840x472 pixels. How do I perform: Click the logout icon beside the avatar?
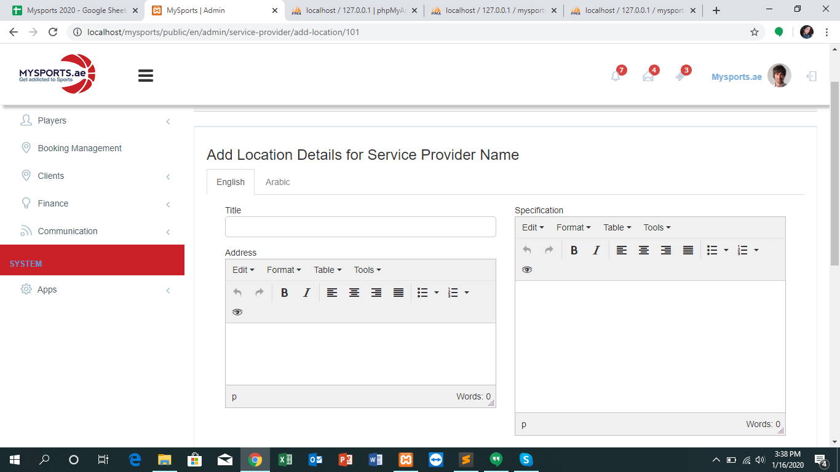tap(812, 76)
